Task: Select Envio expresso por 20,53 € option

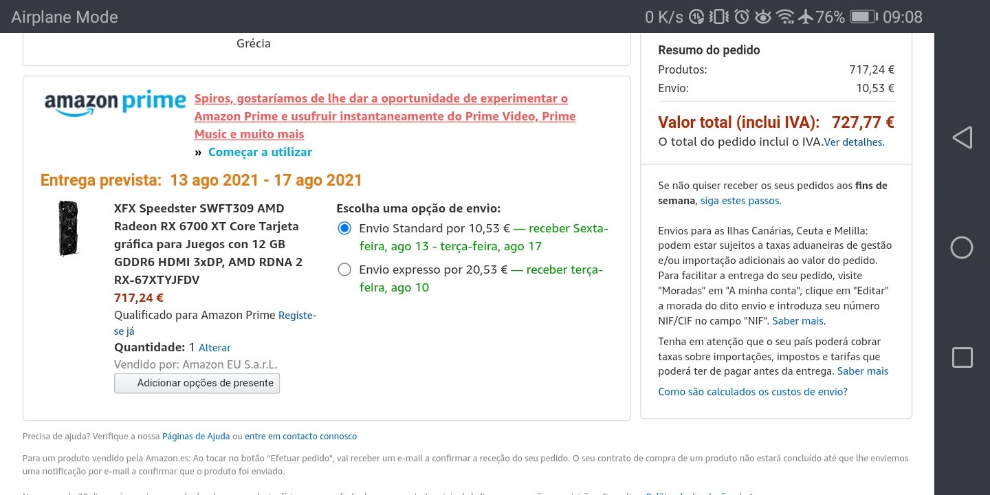Action: tap(344, 269)
